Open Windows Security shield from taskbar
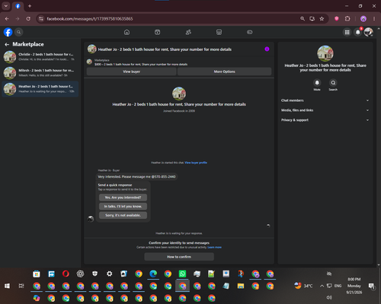The image size is (381, 304). click(95, 274)
